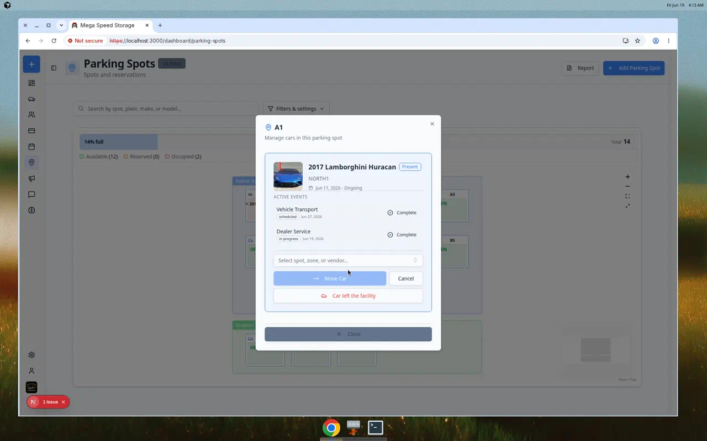Complete the Dealer Service event
This screenshot has width=707, height=441.
point(402,235)
